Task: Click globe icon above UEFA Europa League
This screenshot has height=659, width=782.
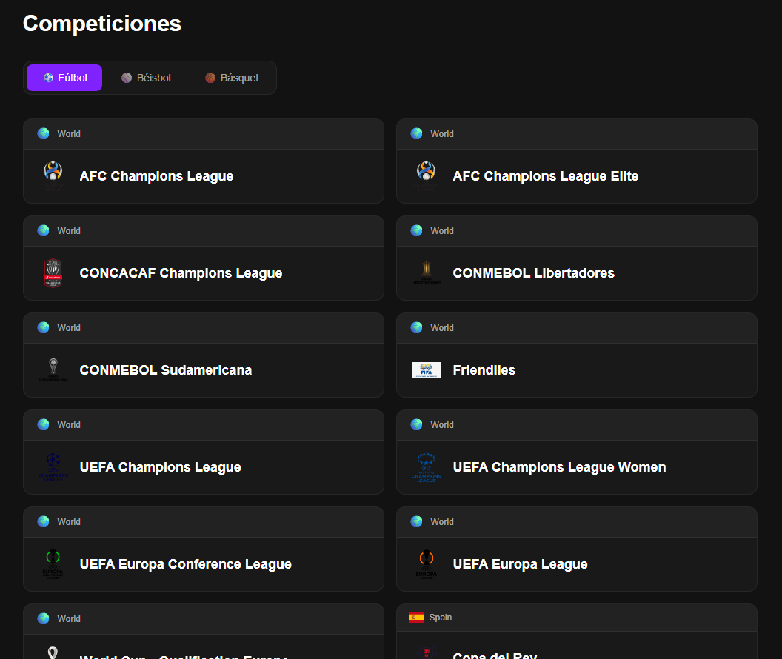Action: 416,521
